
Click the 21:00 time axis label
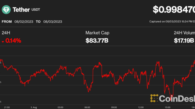7,107
